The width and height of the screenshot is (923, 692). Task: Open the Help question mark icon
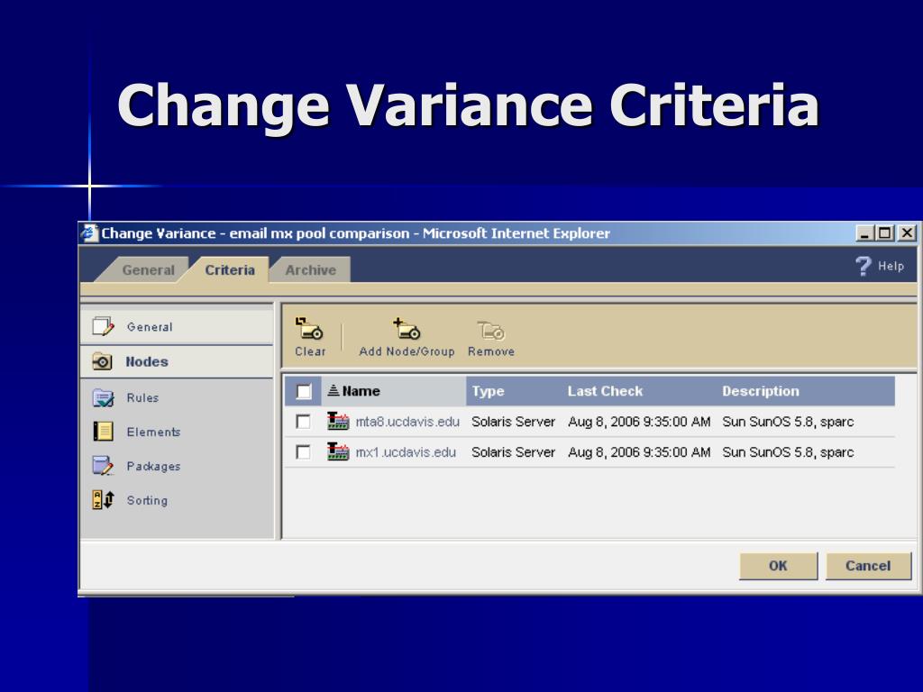[x=863, y=266]
